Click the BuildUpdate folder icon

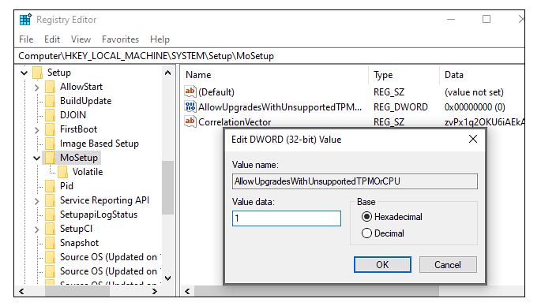[x=50, y=101]
